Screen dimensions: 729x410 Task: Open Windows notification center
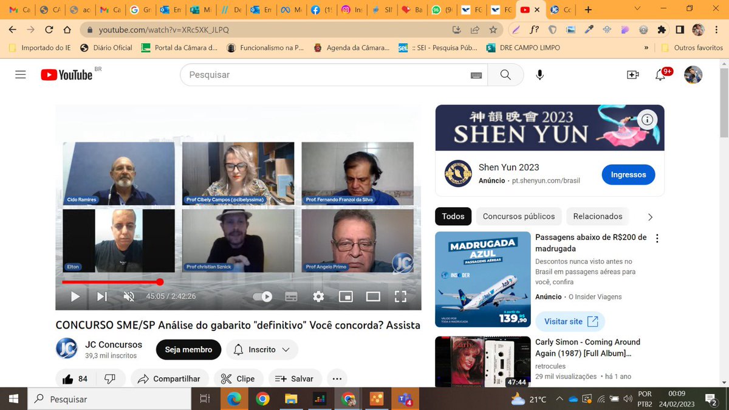[x=710, y=399]
